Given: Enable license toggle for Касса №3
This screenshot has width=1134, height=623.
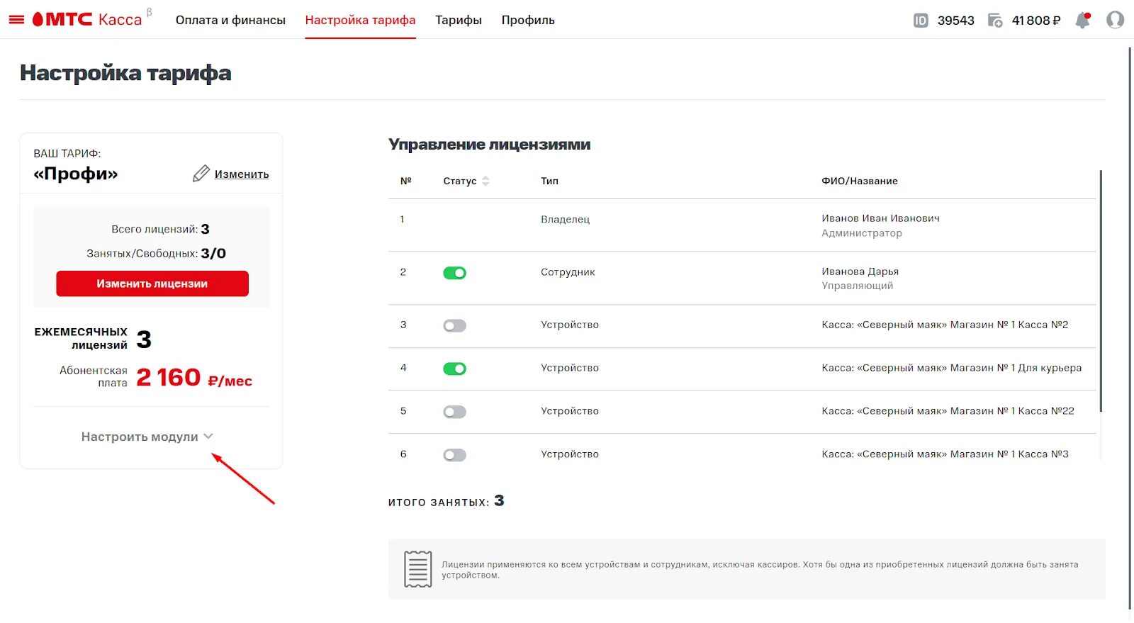Looking at the screenshot, I should [455, 455].
